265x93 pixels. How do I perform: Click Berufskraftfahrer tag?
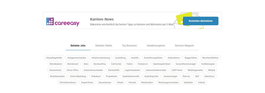coord(210,58)
